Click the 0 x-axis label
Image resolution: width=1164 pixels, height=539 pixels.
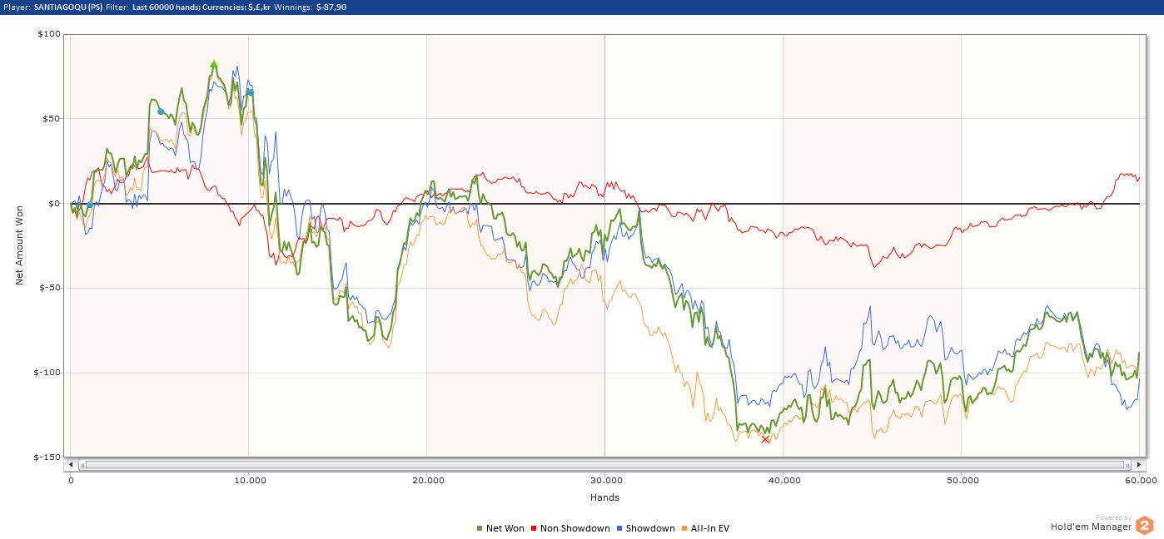coord(71,481)
